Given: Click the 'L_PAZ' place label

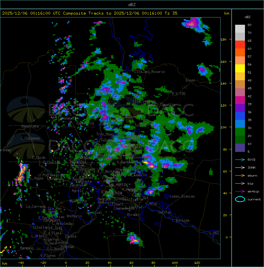Looking at the screenshot, I should click(214, 233).
